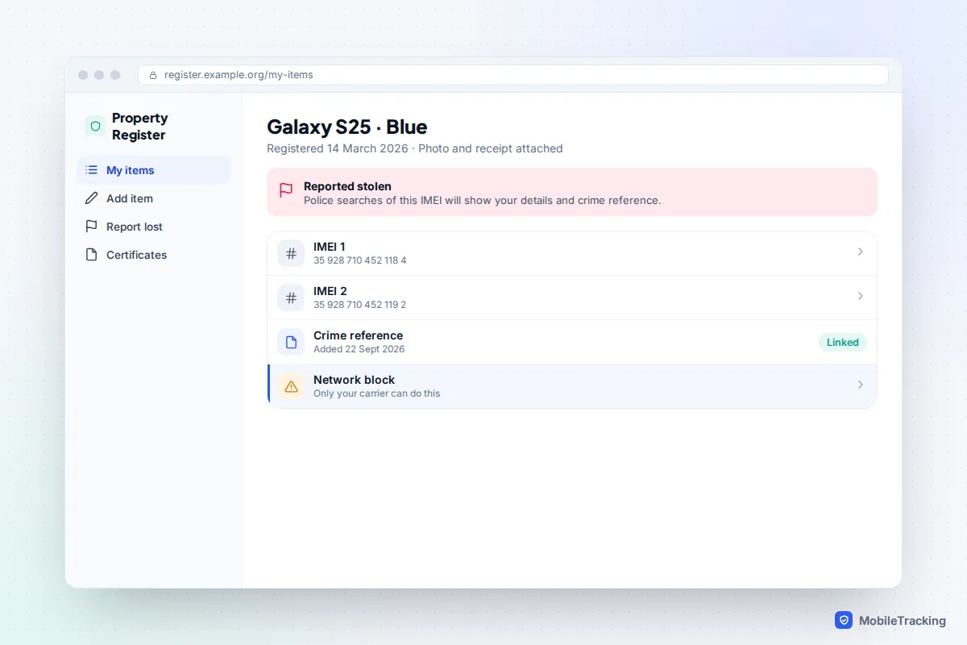Viewport: 967px width, 645px height.
Task: Click the padlock icon in the address bar
Action: point(153,75)
